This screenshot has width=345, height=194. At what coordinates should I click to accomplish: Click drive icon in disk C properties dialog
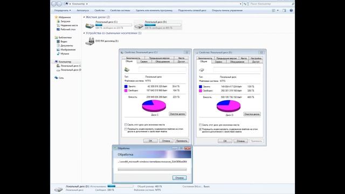click(127, 70)
